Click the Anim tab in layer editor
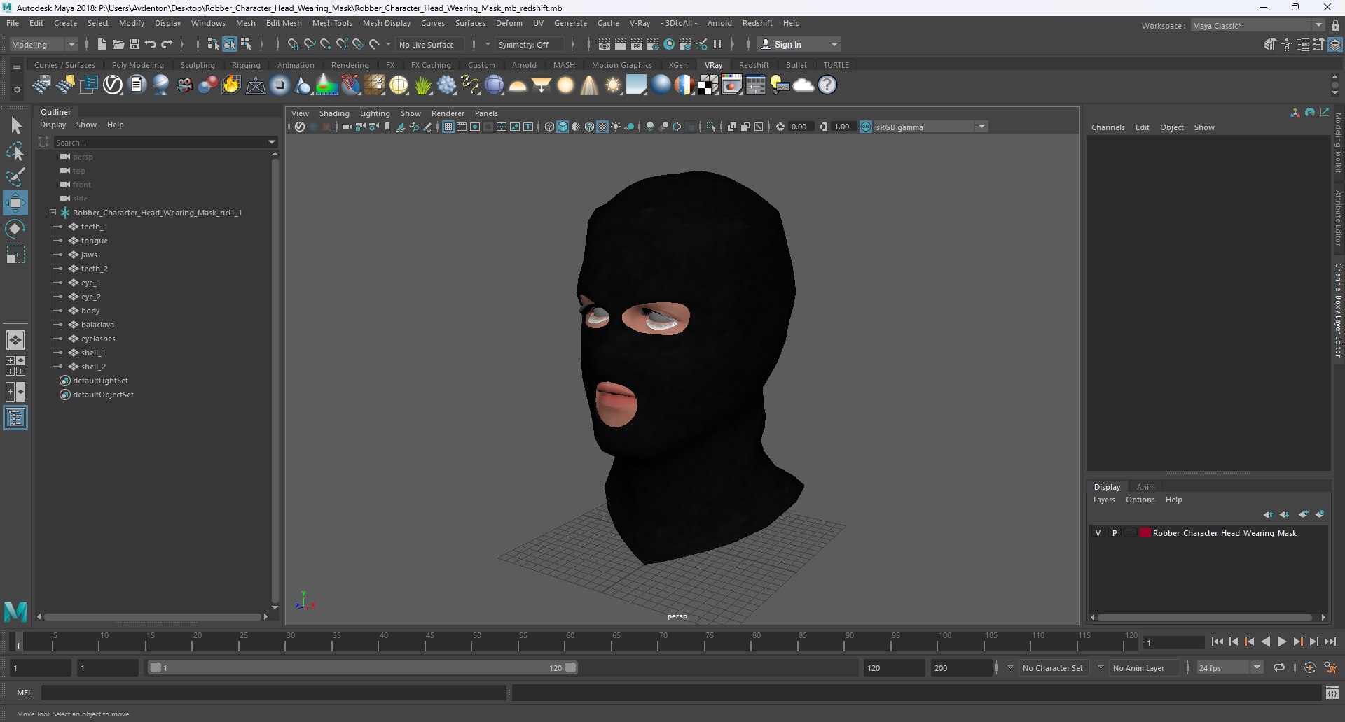The width and height of the screenshot is (1345, 722). 1146,487
